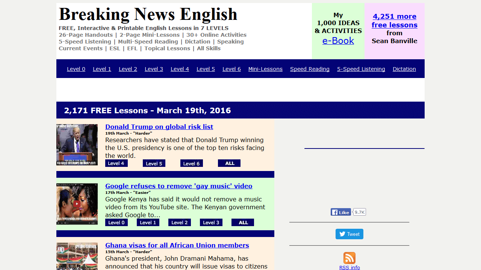Click the orange RSS feed icon

(x=349, y=258)
